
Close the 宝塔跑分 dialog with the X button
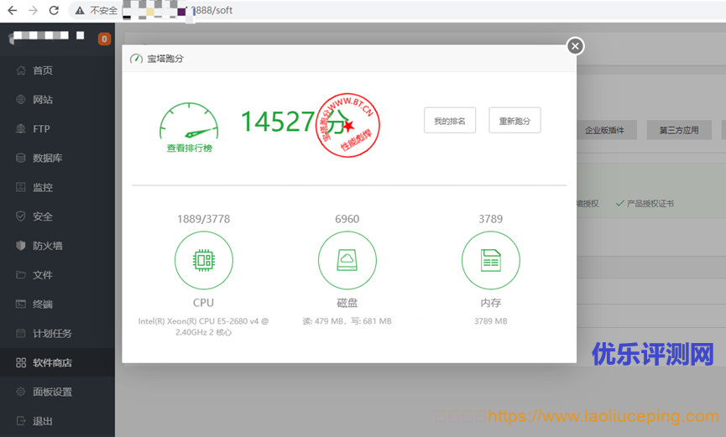point(575,46)
